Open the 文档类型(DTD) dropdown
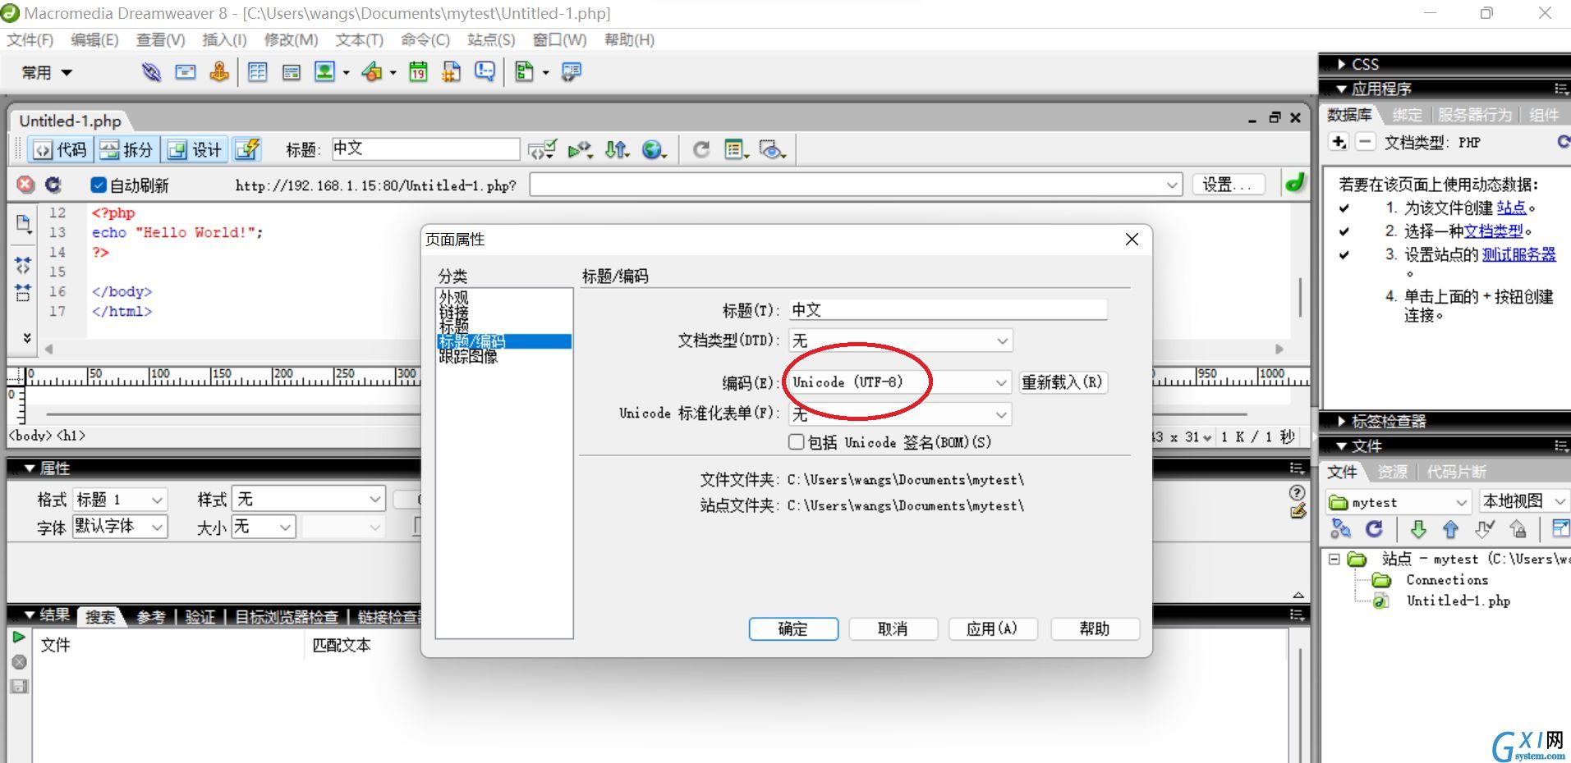 [900, 340]
